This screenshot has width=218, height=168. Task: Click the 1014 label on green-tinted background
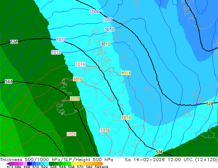(x=126, y=73)
